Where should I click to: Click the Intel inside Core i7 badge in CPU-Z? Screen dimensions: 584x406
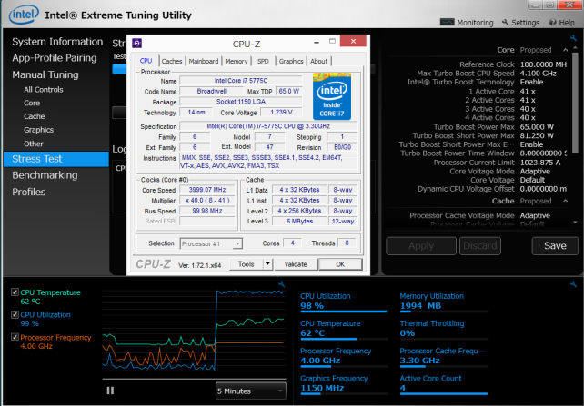pos(331,96)
